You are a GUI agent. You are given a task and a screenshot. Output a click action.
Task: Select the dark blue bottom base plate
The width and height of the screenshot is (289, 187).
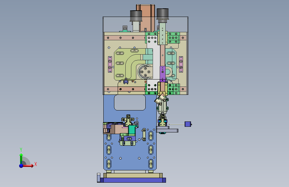tap(133, 180)
